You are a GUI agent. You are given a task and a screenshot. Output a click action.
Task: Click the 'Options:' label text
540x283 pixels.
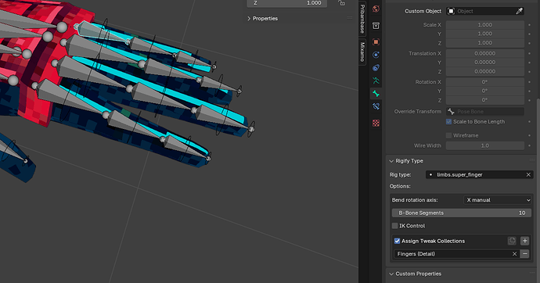click(400, 186)
